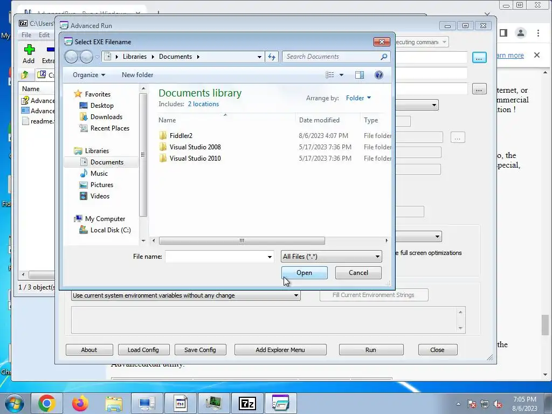Select the Visual Studio 2008 folder
This screenshot has height=414, width=552.
pos(195,147)
